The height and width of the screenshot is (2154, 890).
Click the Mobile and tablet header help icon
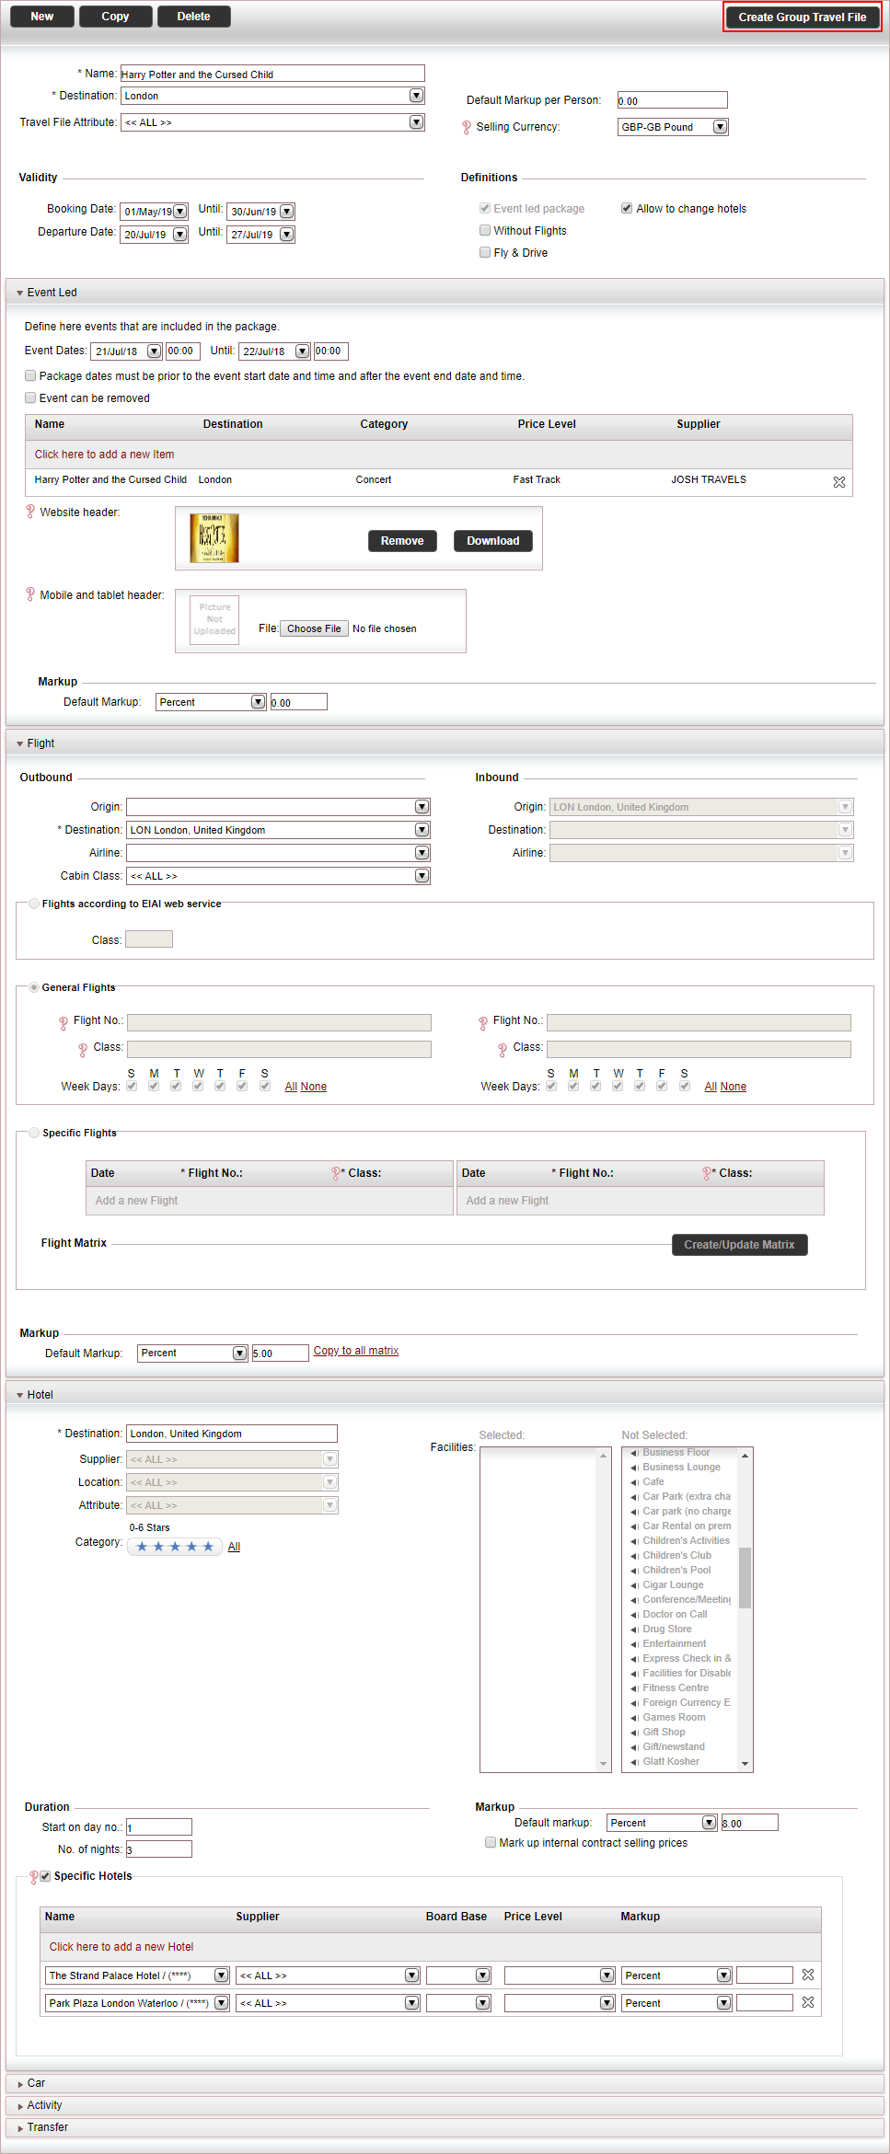pos(30,594)
